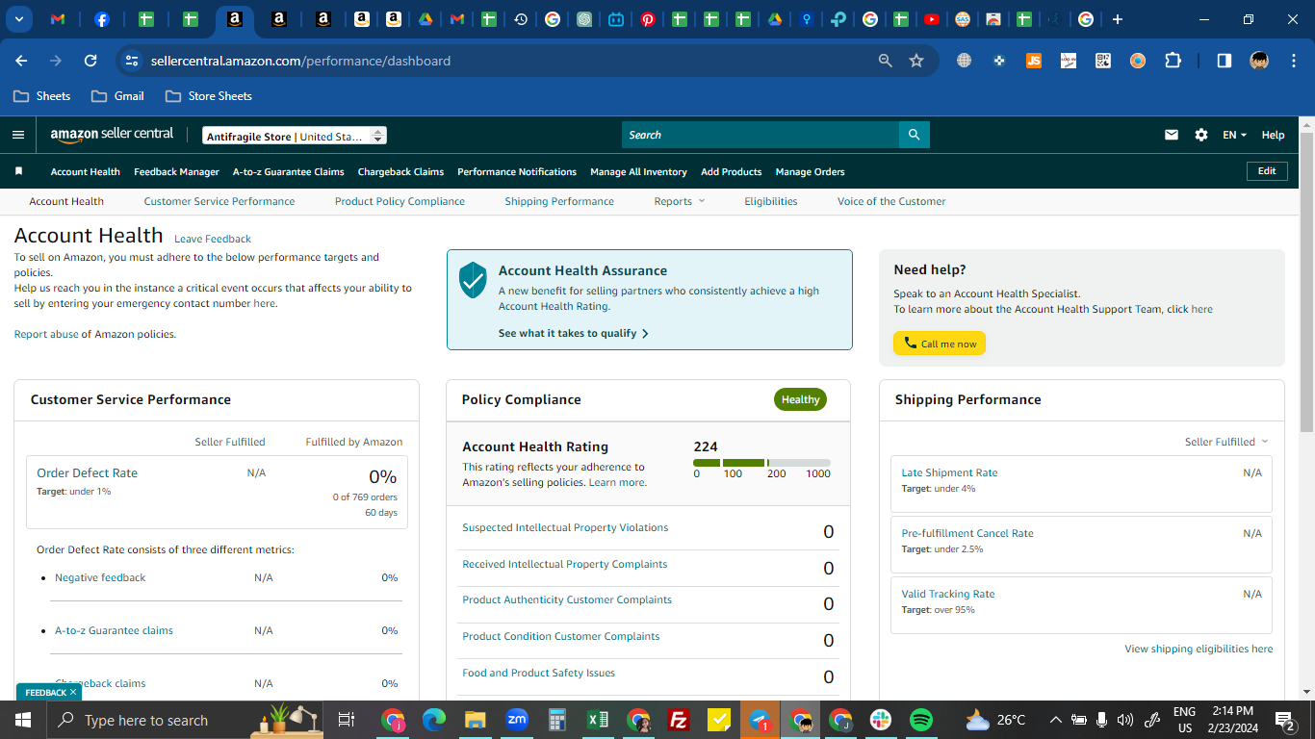The image size is (1315, 739).
Task: Toggle the Chrome side panel icon
Action: 1225,61
